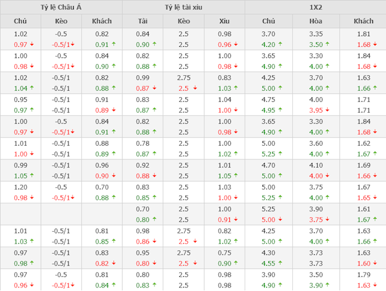Click the red down arrow next to red 0.89
Image resolution: width=386 pixels, height=291 pixels.
click(x=113, y=110)
